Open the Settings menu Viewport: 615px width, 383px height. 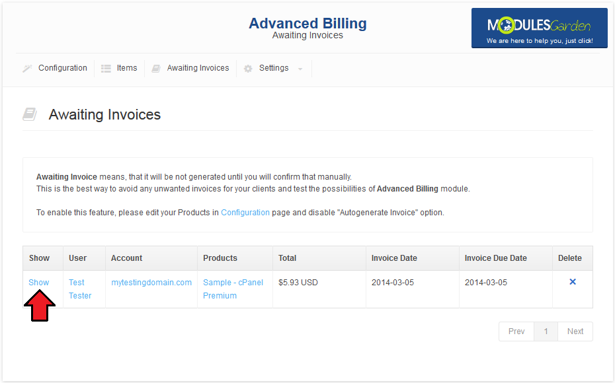274,68
